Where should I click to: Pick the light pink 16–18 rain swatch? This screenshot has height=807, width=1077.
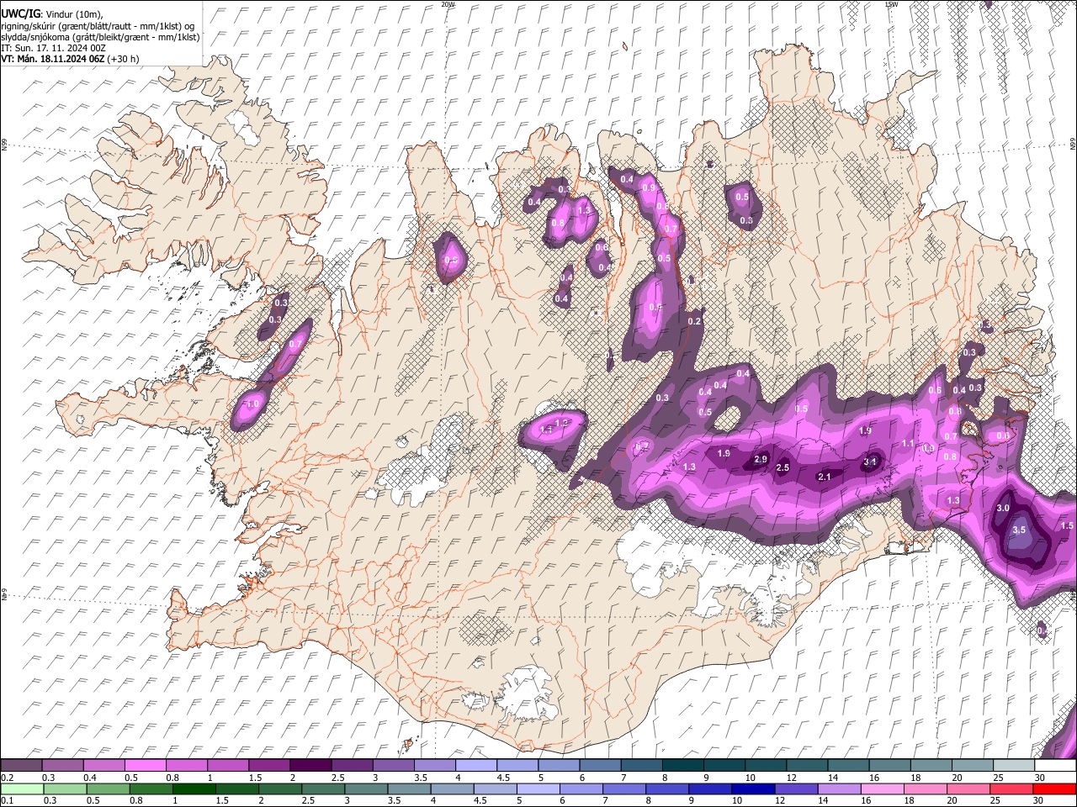[883, 789]
